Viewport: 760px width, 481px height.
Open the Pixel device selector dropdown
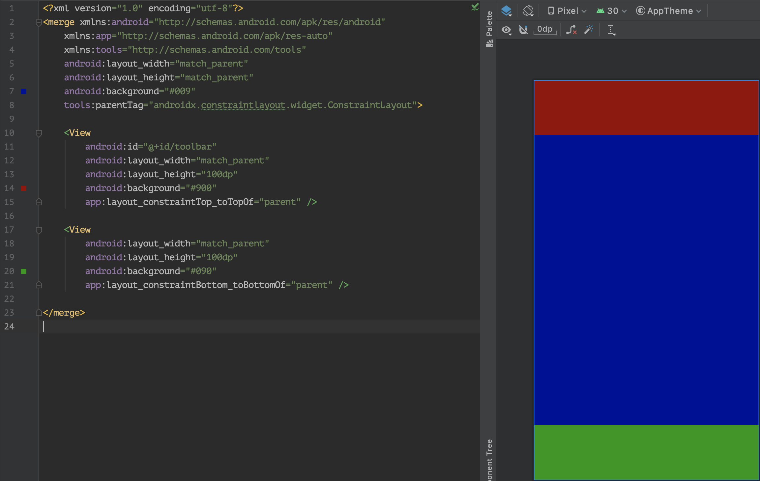[567, 11]
